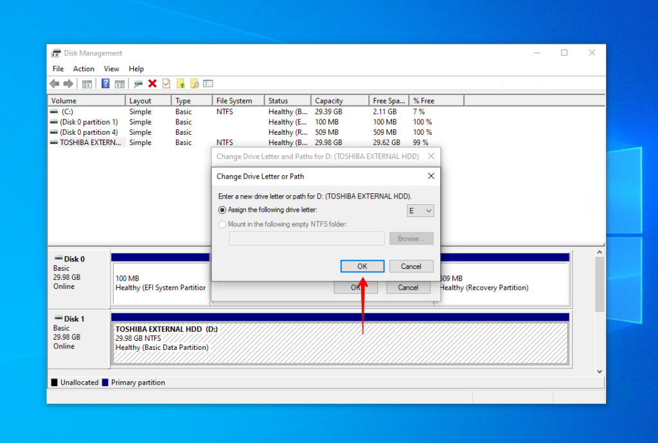Select the Assign the following drive letter radio
This screenshot has height=443, width=658.
[222, 210]
